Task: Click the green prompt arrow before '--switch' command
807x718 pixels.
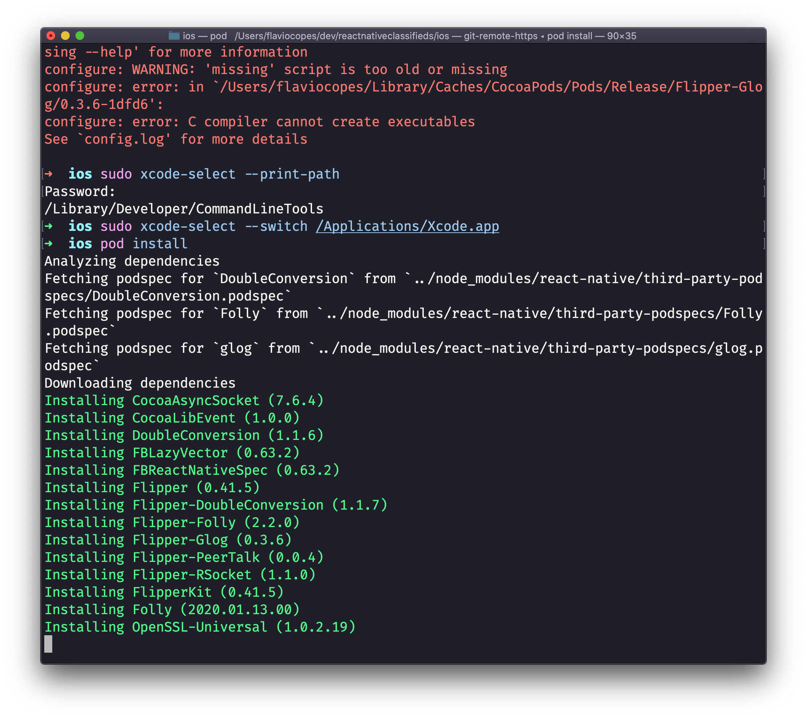Action: coord(49,226)
